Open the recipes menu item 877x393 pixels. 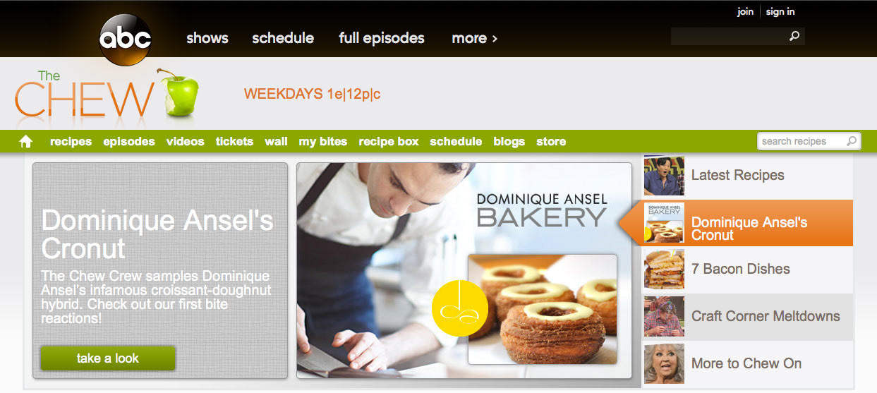tap(71, 142)
